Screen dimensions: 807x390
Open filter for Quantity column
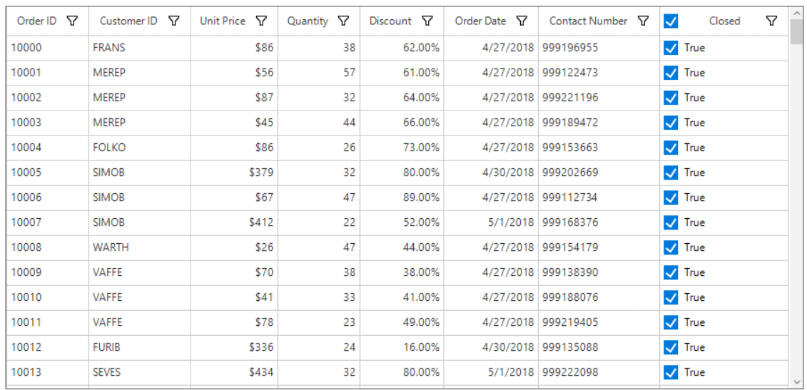click(x=343, y=21)
